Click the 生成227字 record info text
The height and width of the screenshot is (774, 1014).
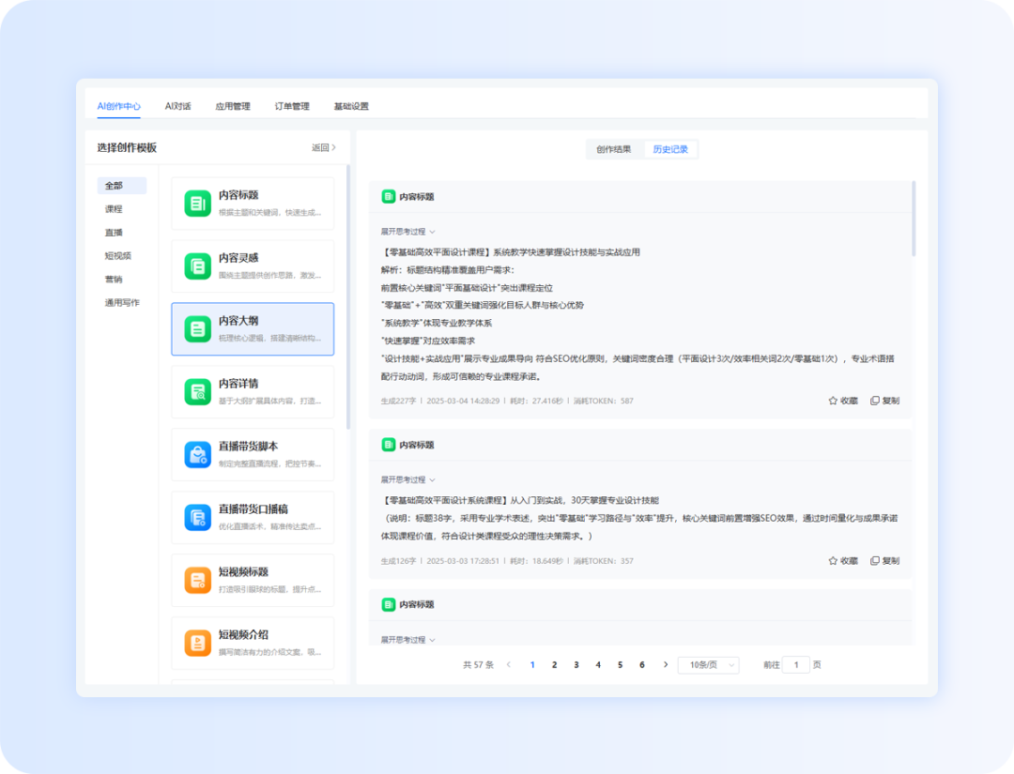[398, 401]
